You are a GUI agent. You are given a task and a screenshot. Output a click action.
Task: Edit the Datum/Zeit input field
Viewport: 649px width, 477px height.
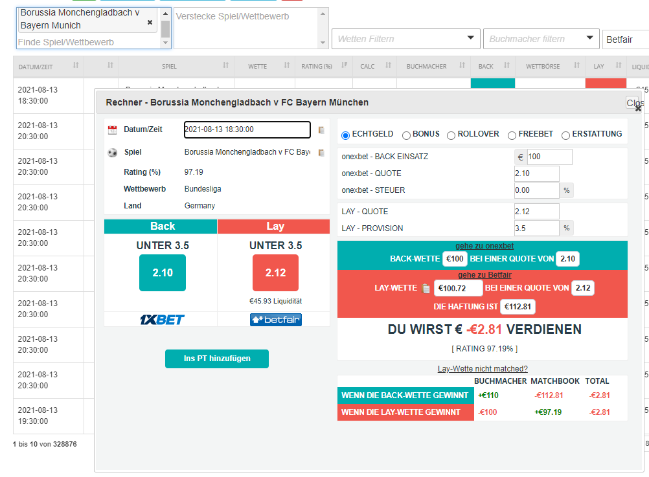(247, 129)
